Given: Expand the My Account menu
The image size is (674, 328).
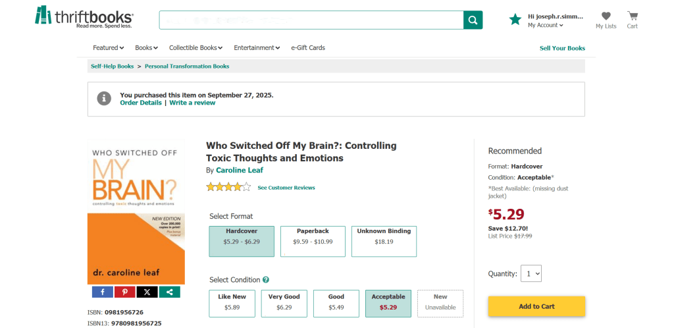Looking at the screenshot, I should (545, 26).
